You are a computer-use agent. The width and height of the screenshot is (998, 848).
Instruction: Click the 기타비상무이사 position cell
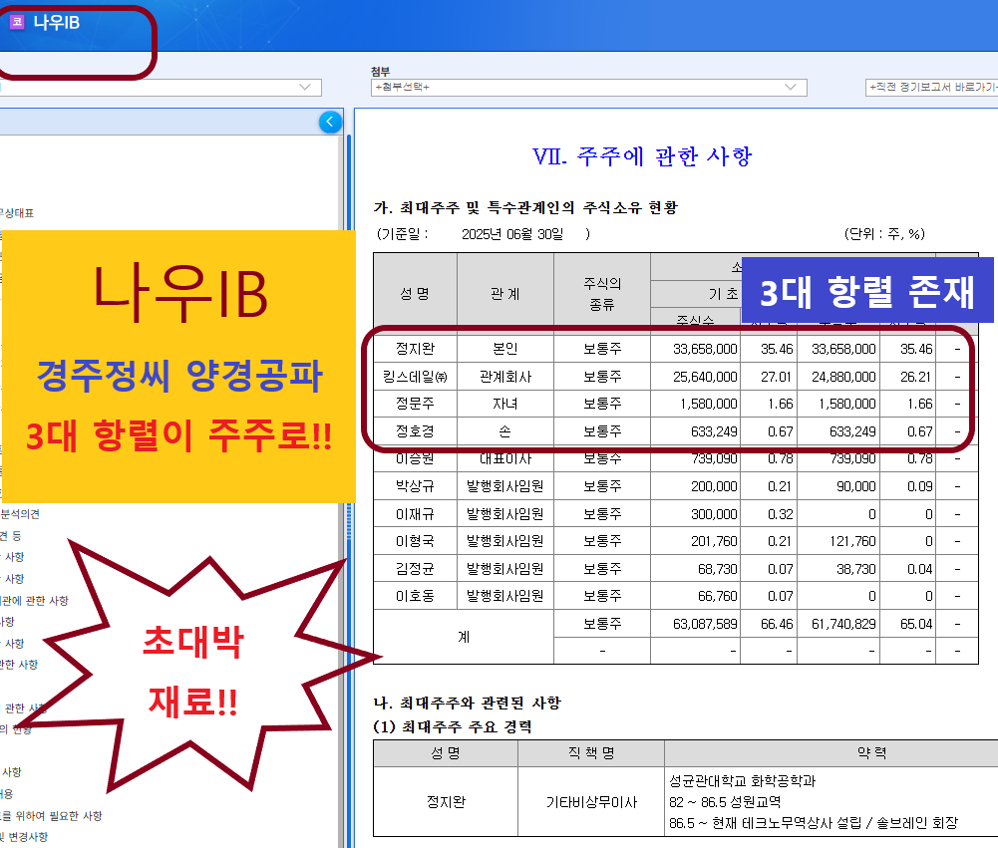[x=590, y=802]
